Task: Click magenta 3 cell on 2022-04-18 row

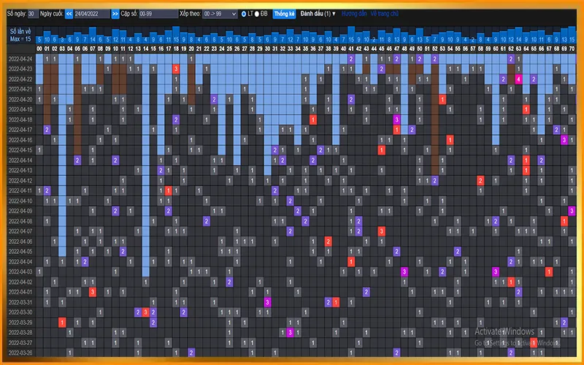Action: coord(396,120)
